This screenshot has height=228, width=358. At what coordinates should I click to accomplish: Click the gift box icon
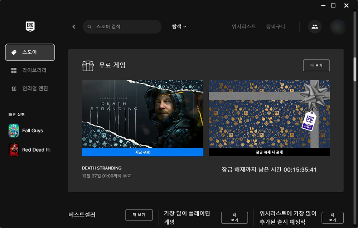[88, 66]
